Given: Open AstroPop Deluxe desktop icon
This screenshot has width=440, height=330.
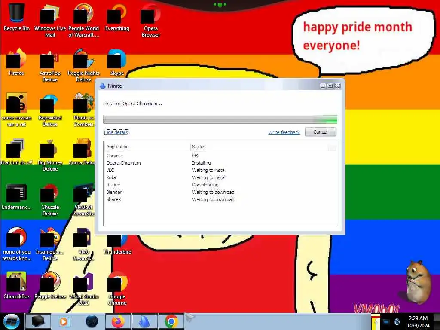Looking at the screenshot, I should pos(50,65).
